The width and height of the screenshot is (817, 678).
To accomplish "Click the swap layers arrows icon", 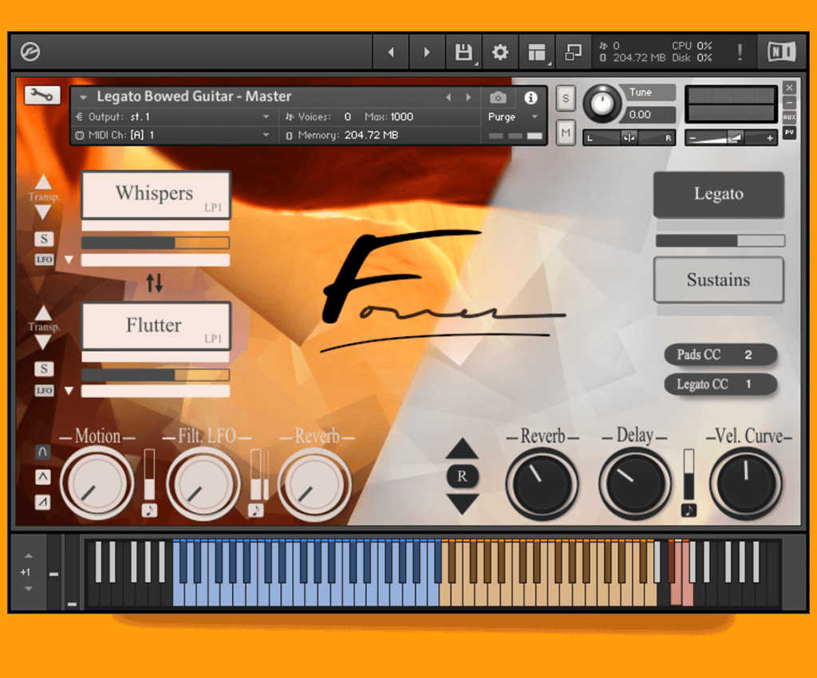I will click(x=155, y=282).
